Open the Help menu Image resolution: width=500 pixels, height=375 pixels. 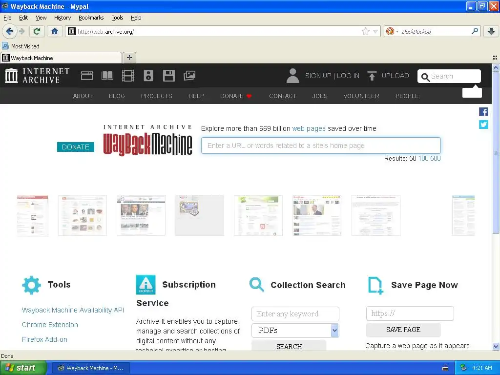coord(136,18)
